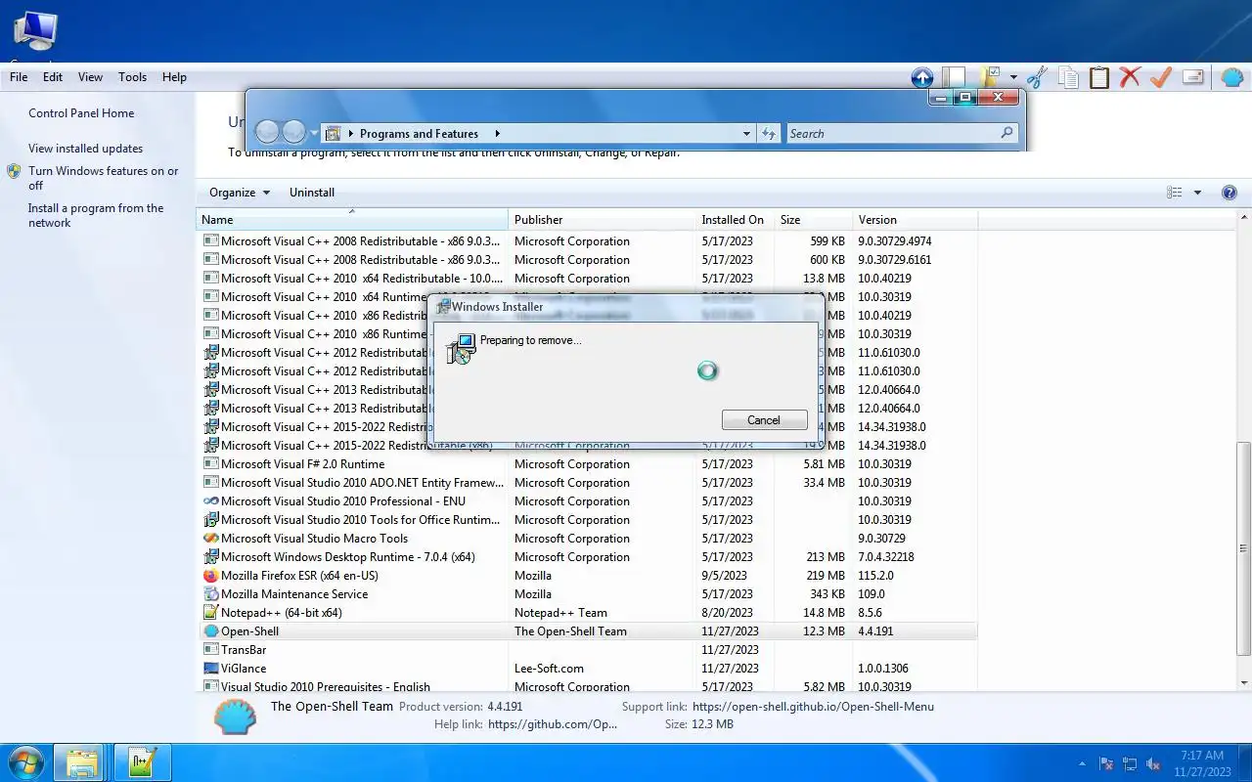Click the ViGlance row icon
Image resolution: width=1252 pixels, height=782 pixels.
point(210,669)
